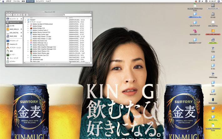This screenshot has width=222, height=139.
Task: Select GS HD drive in sidebar
Action: [13, 26]
